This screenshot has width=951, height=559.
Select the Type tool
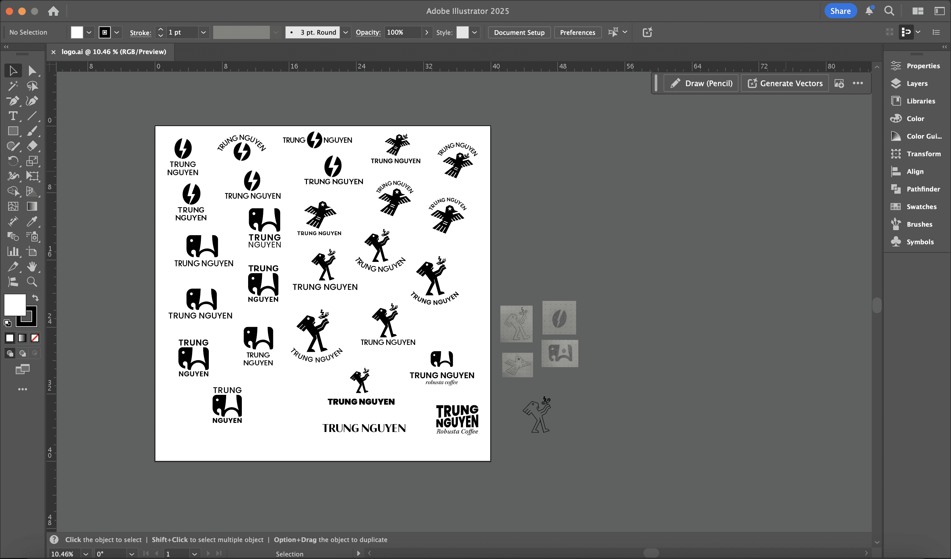(13, 116)
